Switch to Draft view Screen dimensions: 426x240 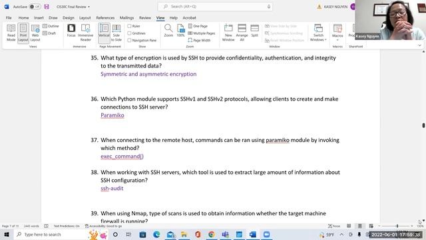click(49, 33)
